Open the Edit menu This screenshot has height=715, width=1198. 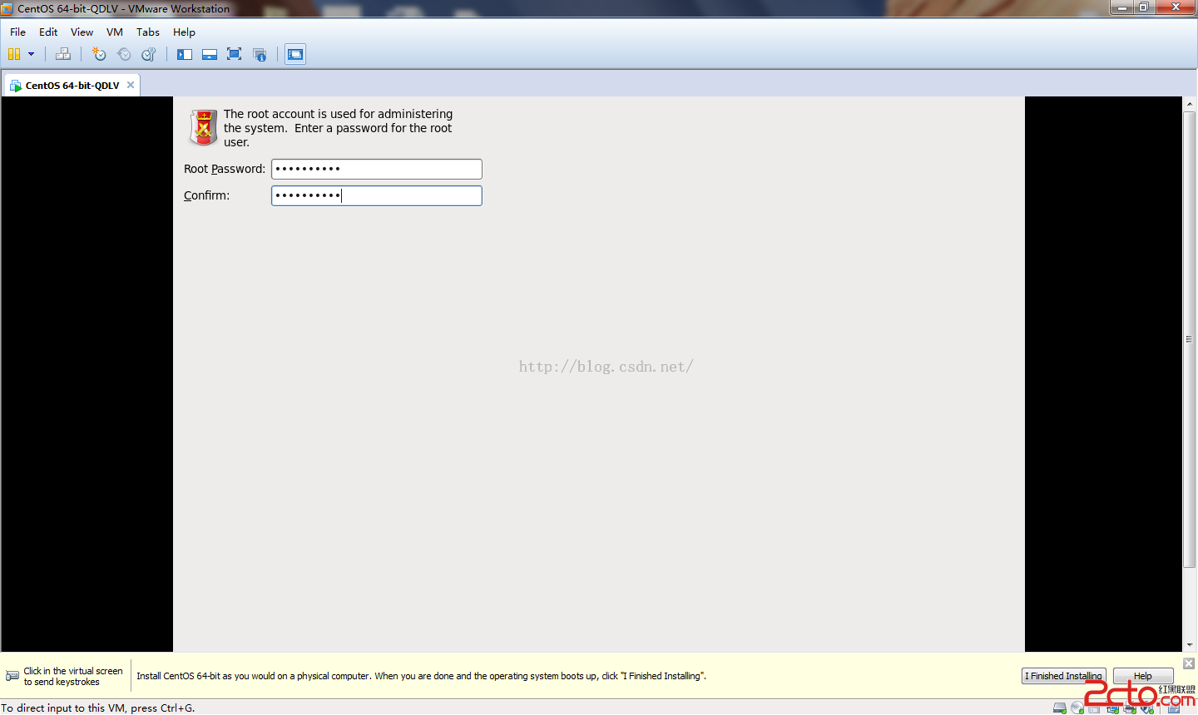[x=48, y=32]
